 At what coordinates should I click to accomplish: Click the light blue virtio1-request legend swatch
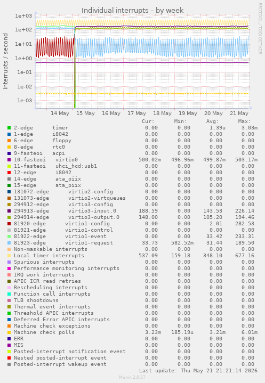click(x=9, y=243)
